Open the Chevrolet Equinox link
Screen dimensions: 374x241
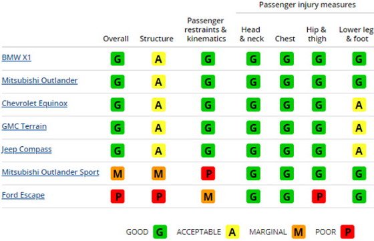click(x=35, y=103)
